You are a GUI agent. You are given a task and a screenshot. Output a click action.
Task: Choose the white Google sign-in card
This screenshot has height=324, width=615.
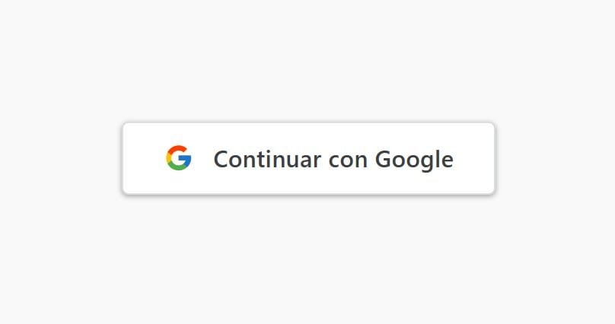click(x=309, y=158)
